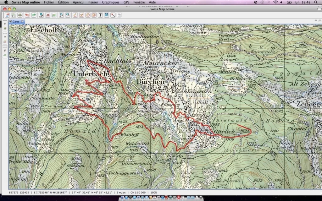This screenshot has height=201, width=322.
Task: Select the red pin waypoint tool
Action: pos(113,15)
